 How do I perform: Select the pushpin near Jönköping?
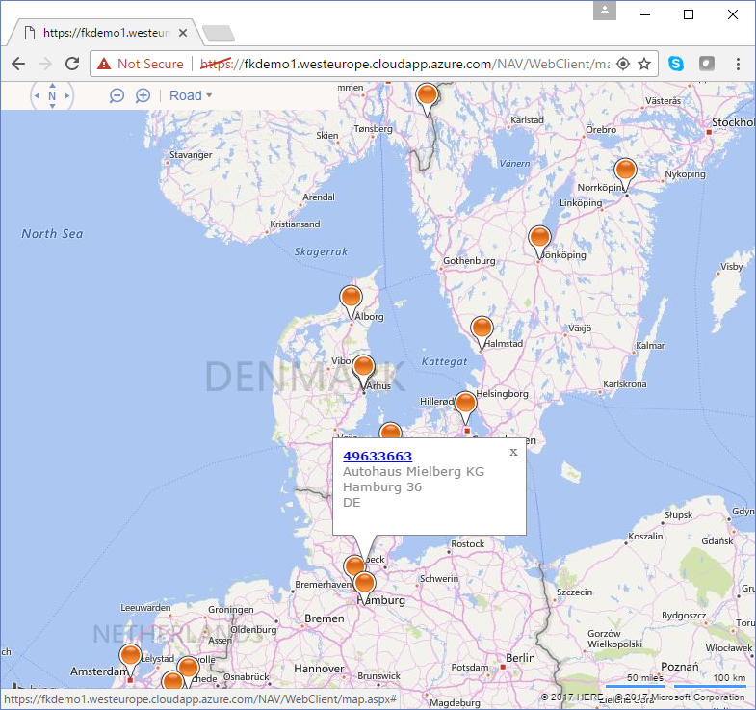539,239
